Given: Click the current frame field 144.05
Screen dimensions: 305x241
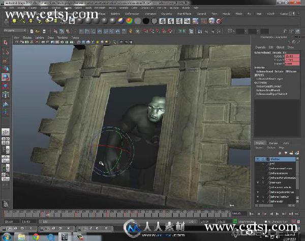Looking at the screenshot, I should coord(239,213).
